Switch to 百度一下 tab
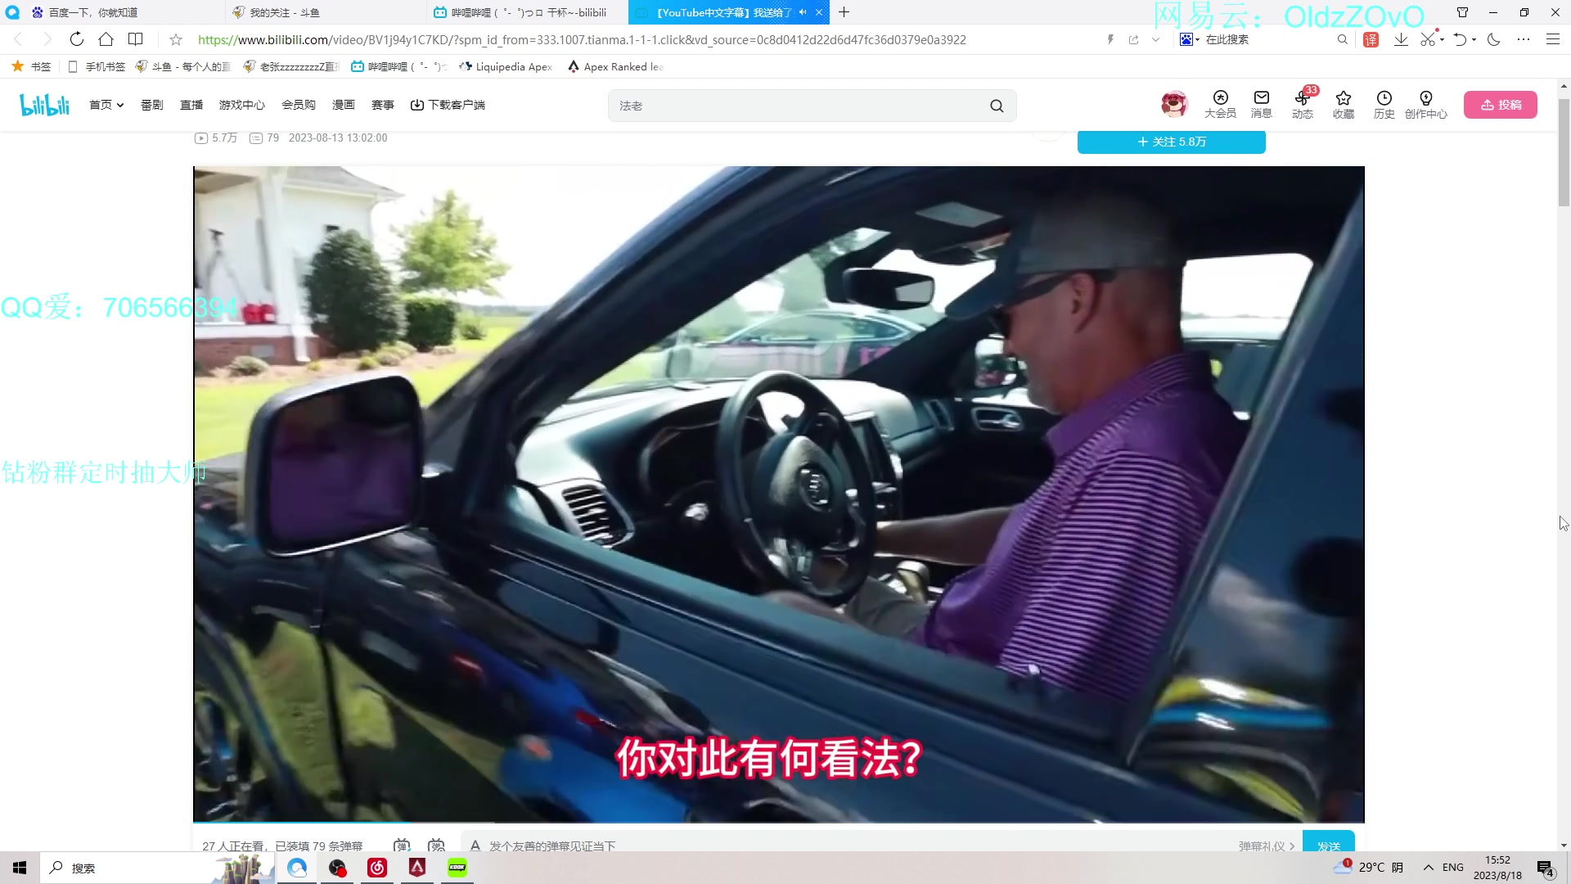1571x884 pixels. click(x=123, y=12)
